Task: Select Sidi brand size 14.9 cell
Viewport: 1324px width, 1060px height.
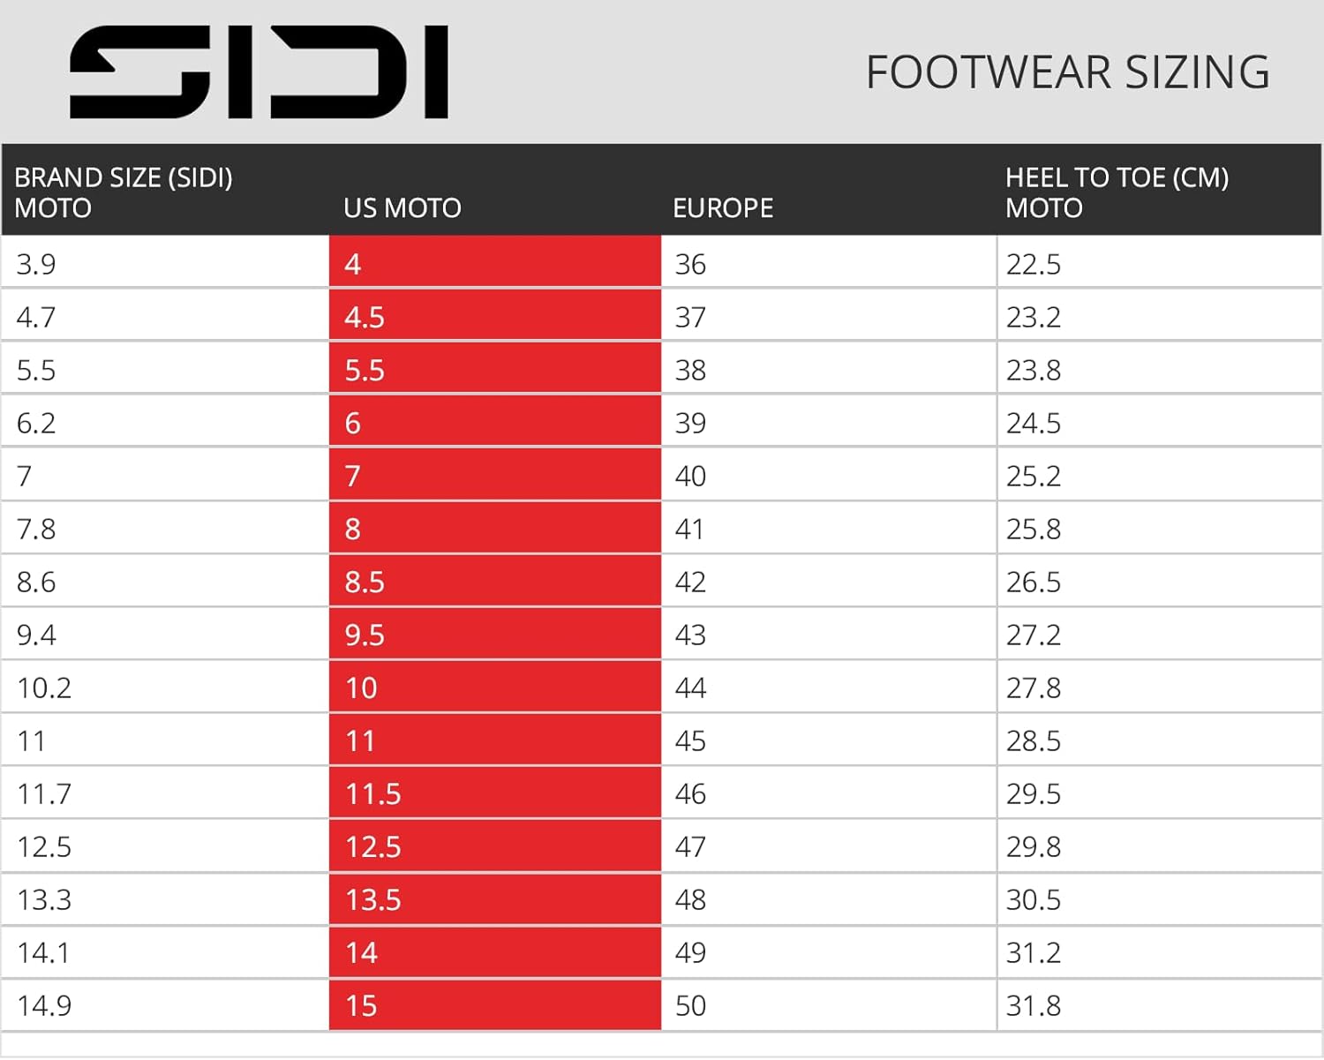Action: pyautogui.click(x=164, y=1004)
